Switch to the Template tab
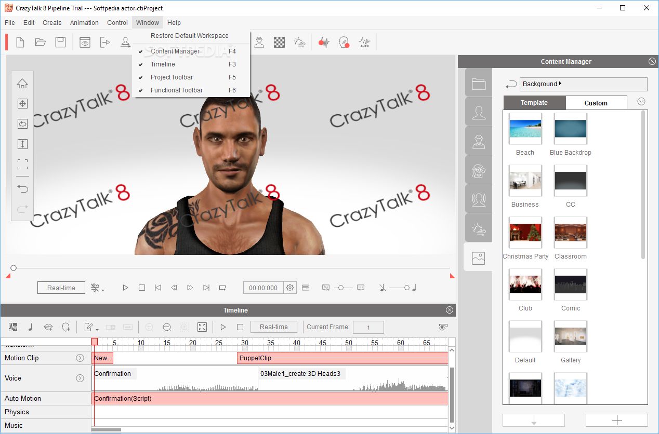 tap(534, 103)
